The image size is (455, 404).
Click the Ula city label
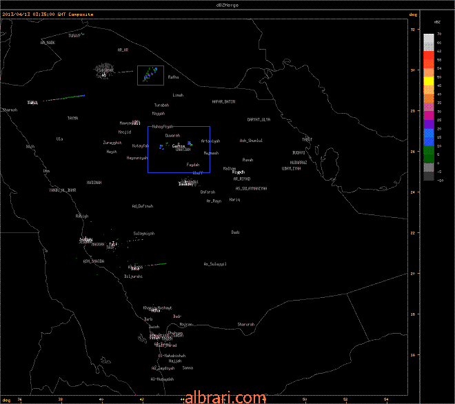(x=59, y=139)
